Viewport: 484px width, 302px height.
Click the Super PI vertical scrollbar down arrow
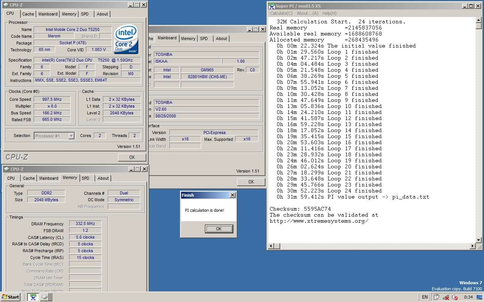coord(479,240)
